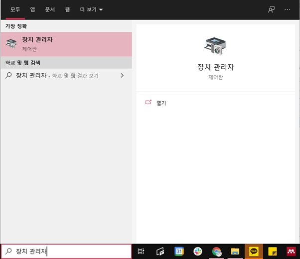
Task: Switch to the 웹 tab
Action: click(67, 9)
